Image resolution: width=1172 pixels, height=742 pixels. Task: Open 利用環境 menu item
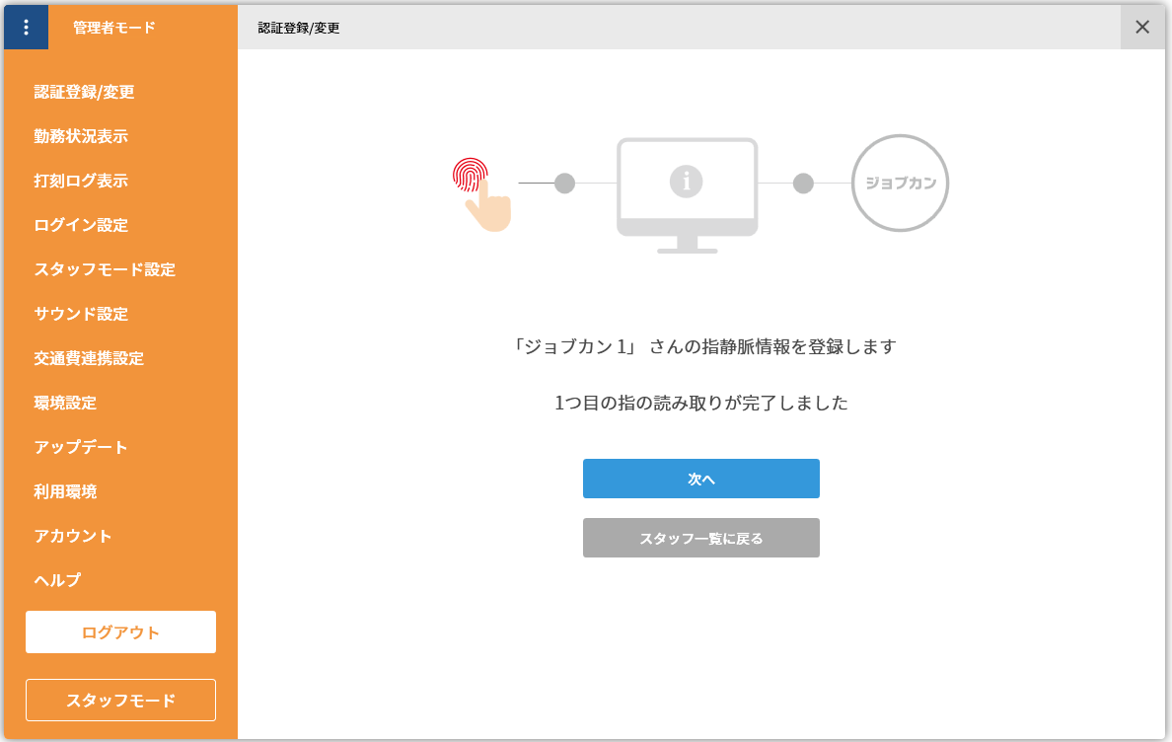(65, 491)
